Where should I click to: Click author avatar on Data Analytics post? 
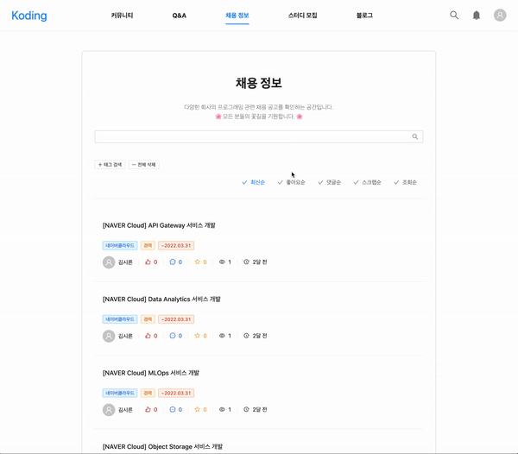109,336
